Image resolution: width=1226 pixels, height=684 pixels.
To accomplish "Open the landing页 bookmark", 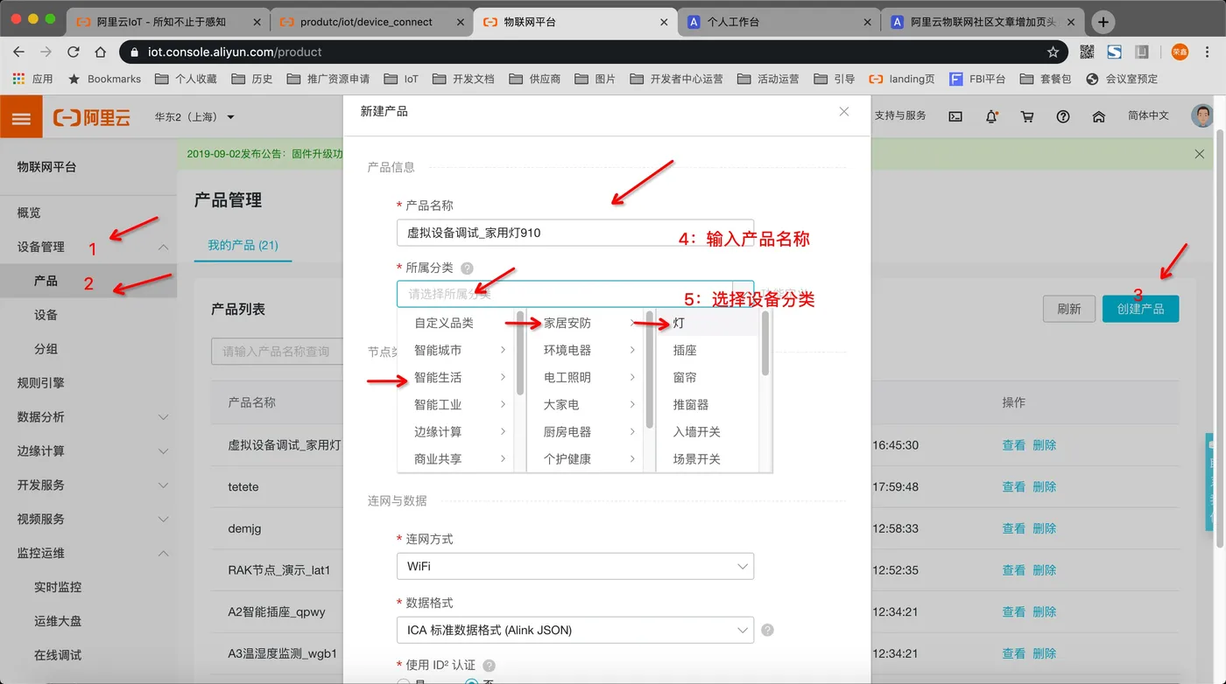I will pyautogui.click(x=902, y=79).
